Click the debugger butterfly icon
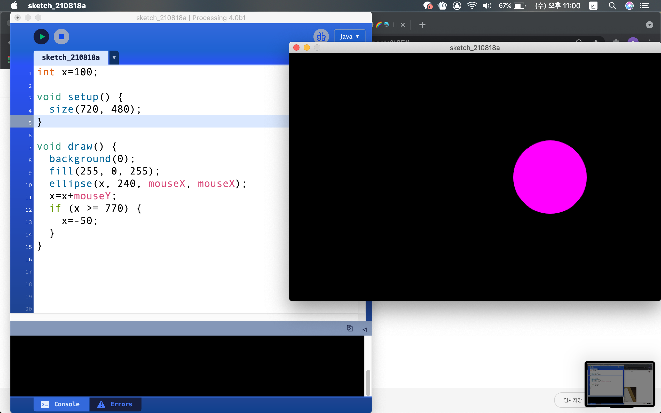 pos(321,37)
